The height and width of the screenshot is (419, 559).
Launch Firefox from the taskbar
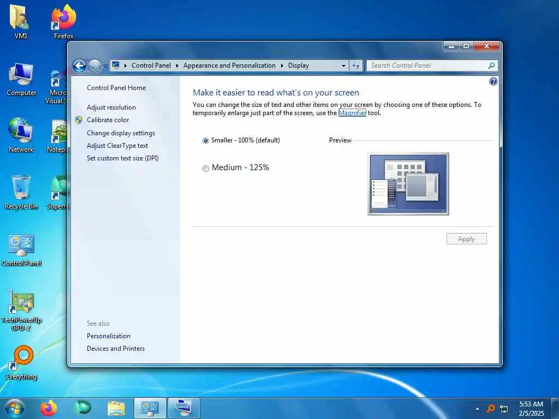tap(49, 408)
